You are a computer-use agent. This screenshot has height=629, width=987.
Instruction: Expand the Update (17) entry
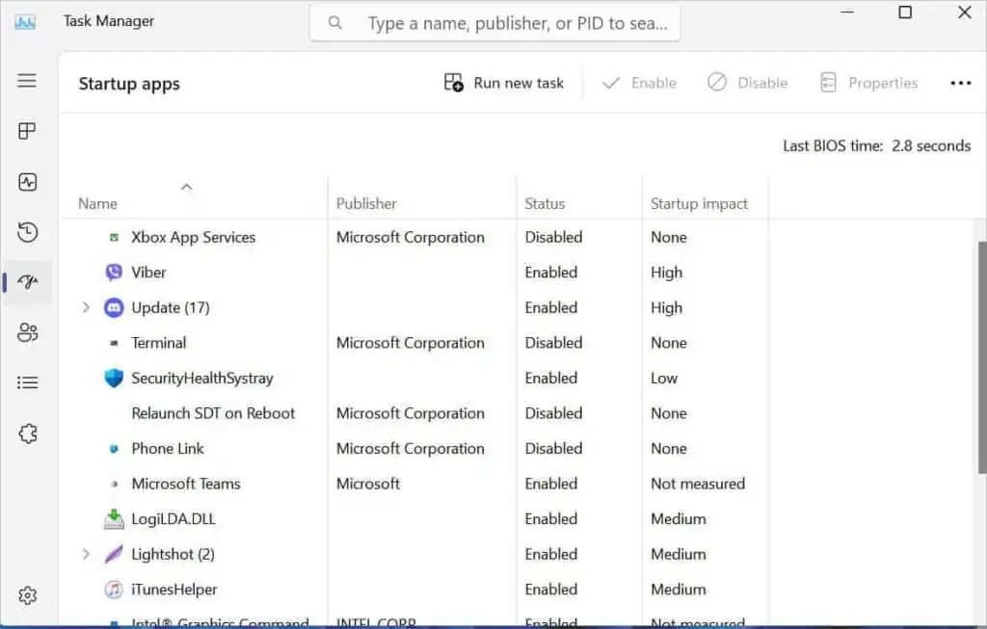click(86, 307)
